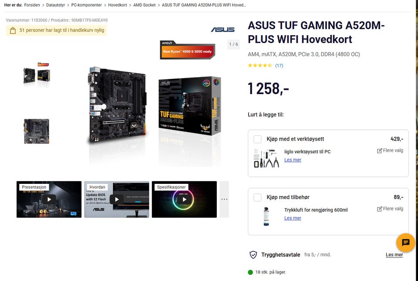Open Flere valg for the tilbehør

click(390, 209)
